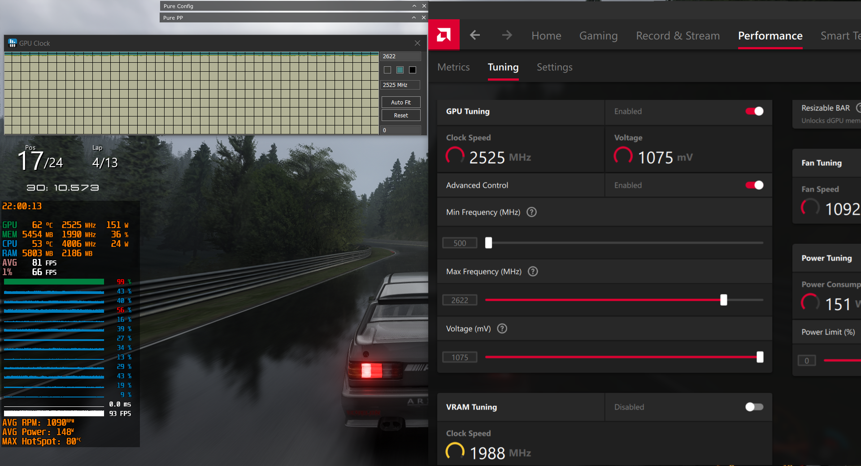Go back with the left arrow
Viewport: 861px width, 466px height.
coord(475,35)
